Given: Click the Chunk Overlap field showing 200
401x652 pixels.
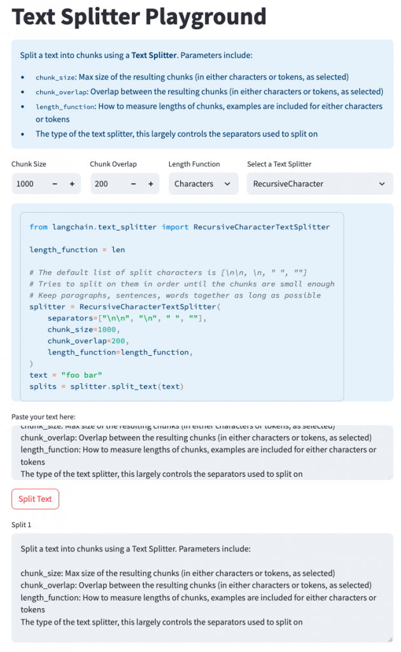Looking at the screenshot, I should click(107, 184).
